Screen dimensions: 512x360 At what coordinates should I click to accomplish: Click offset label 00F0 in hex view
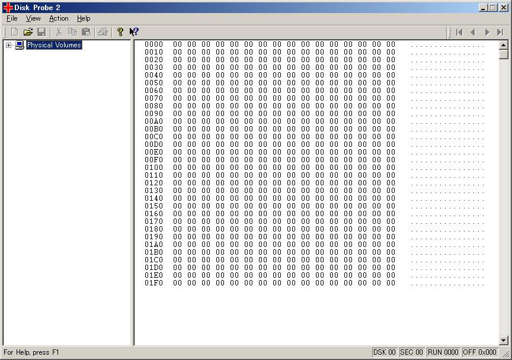[154, 160]
